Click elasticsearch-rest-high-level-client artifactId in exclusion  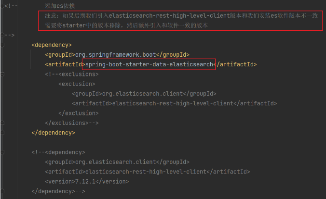[x=173, y=103]
